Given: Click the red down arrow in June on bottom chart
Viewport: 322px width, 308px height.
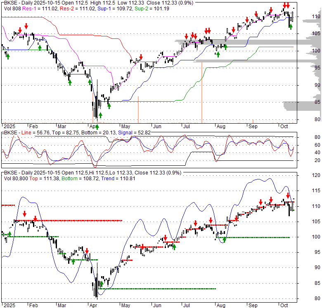Looking at the screenshot, I should coord(165,238).
